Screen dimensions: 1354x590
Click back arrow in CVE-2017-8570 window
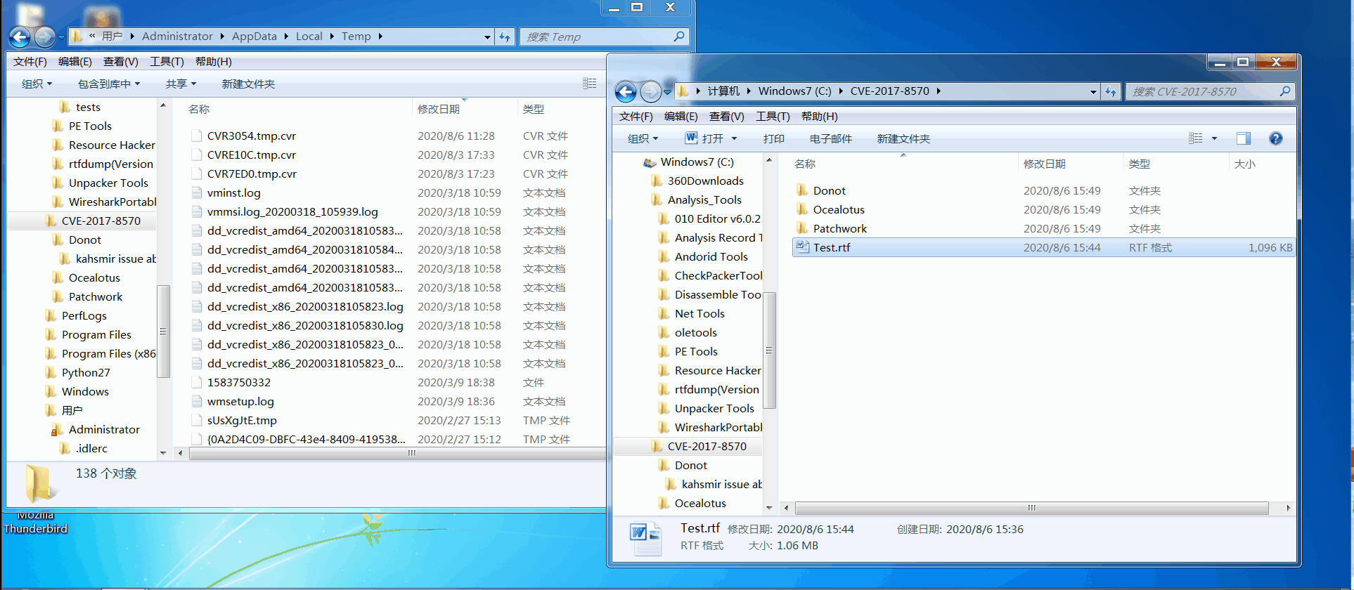pyautogui.click(x=626, y=91)
